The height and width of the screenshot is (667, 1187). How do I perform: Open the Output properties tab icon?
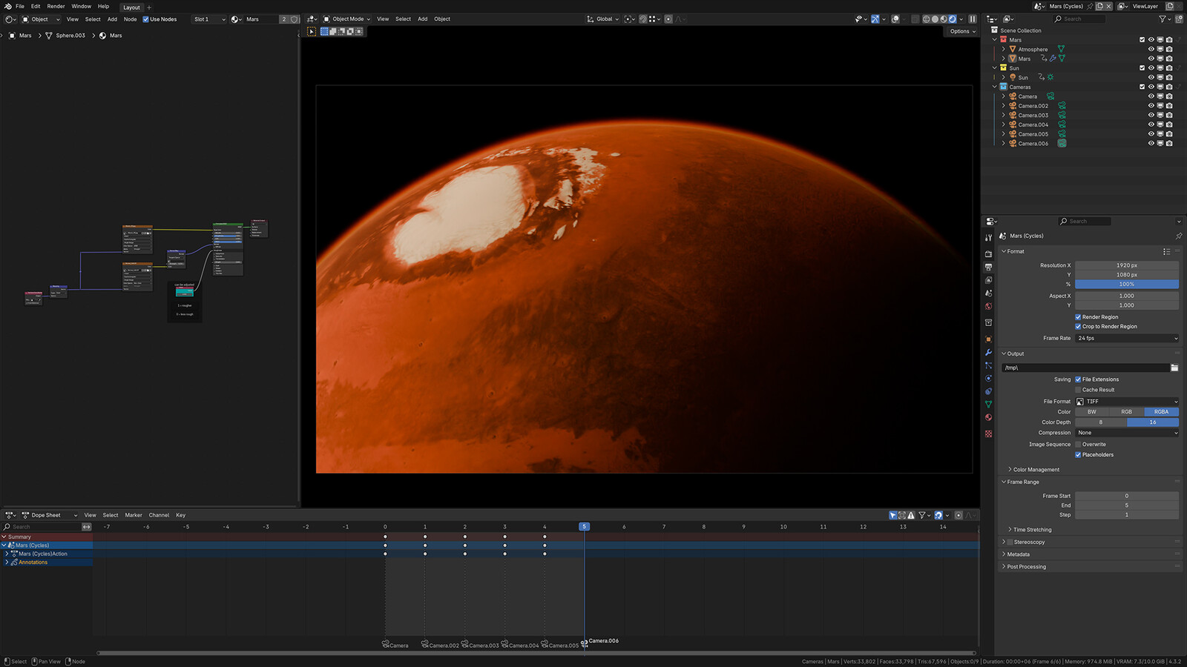pos(988,267)
